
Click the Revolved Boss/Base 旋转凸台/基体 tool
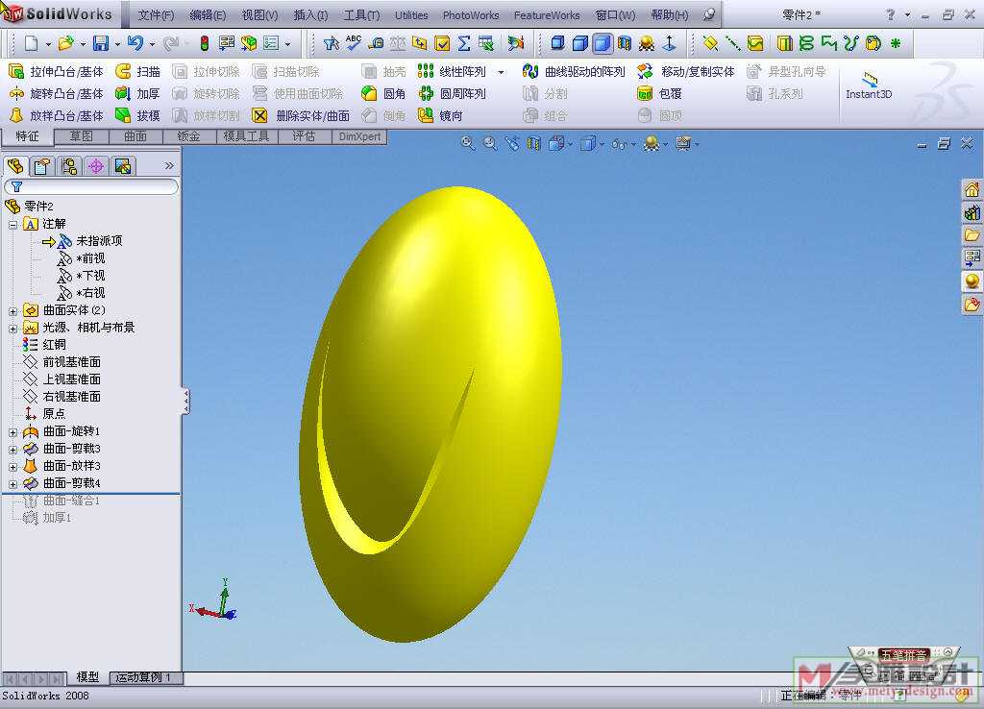56,93
